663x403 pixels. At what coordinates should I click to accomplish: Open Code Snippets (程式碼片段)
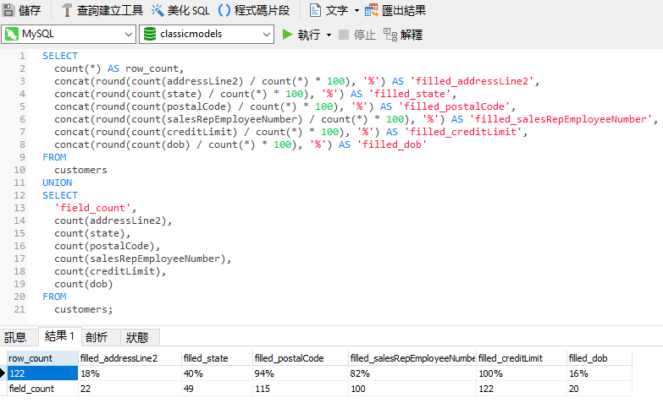[254, 10]
